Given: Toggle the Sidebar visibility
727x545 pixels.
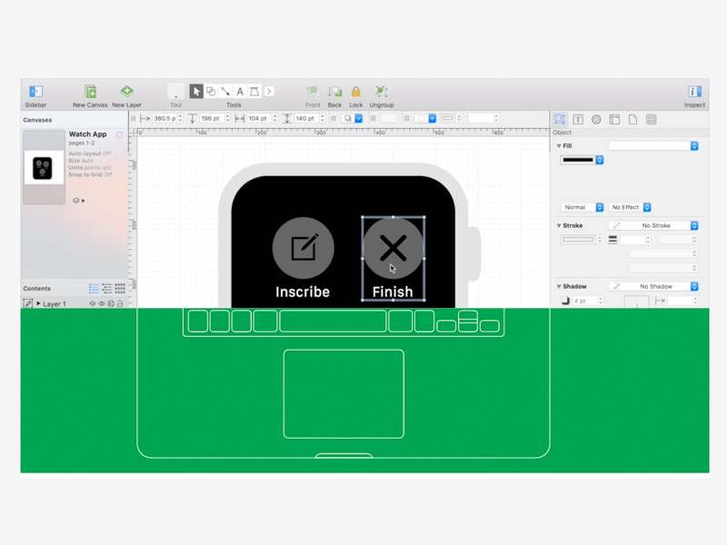Looking at the screenshot, I should pos(35,92).
